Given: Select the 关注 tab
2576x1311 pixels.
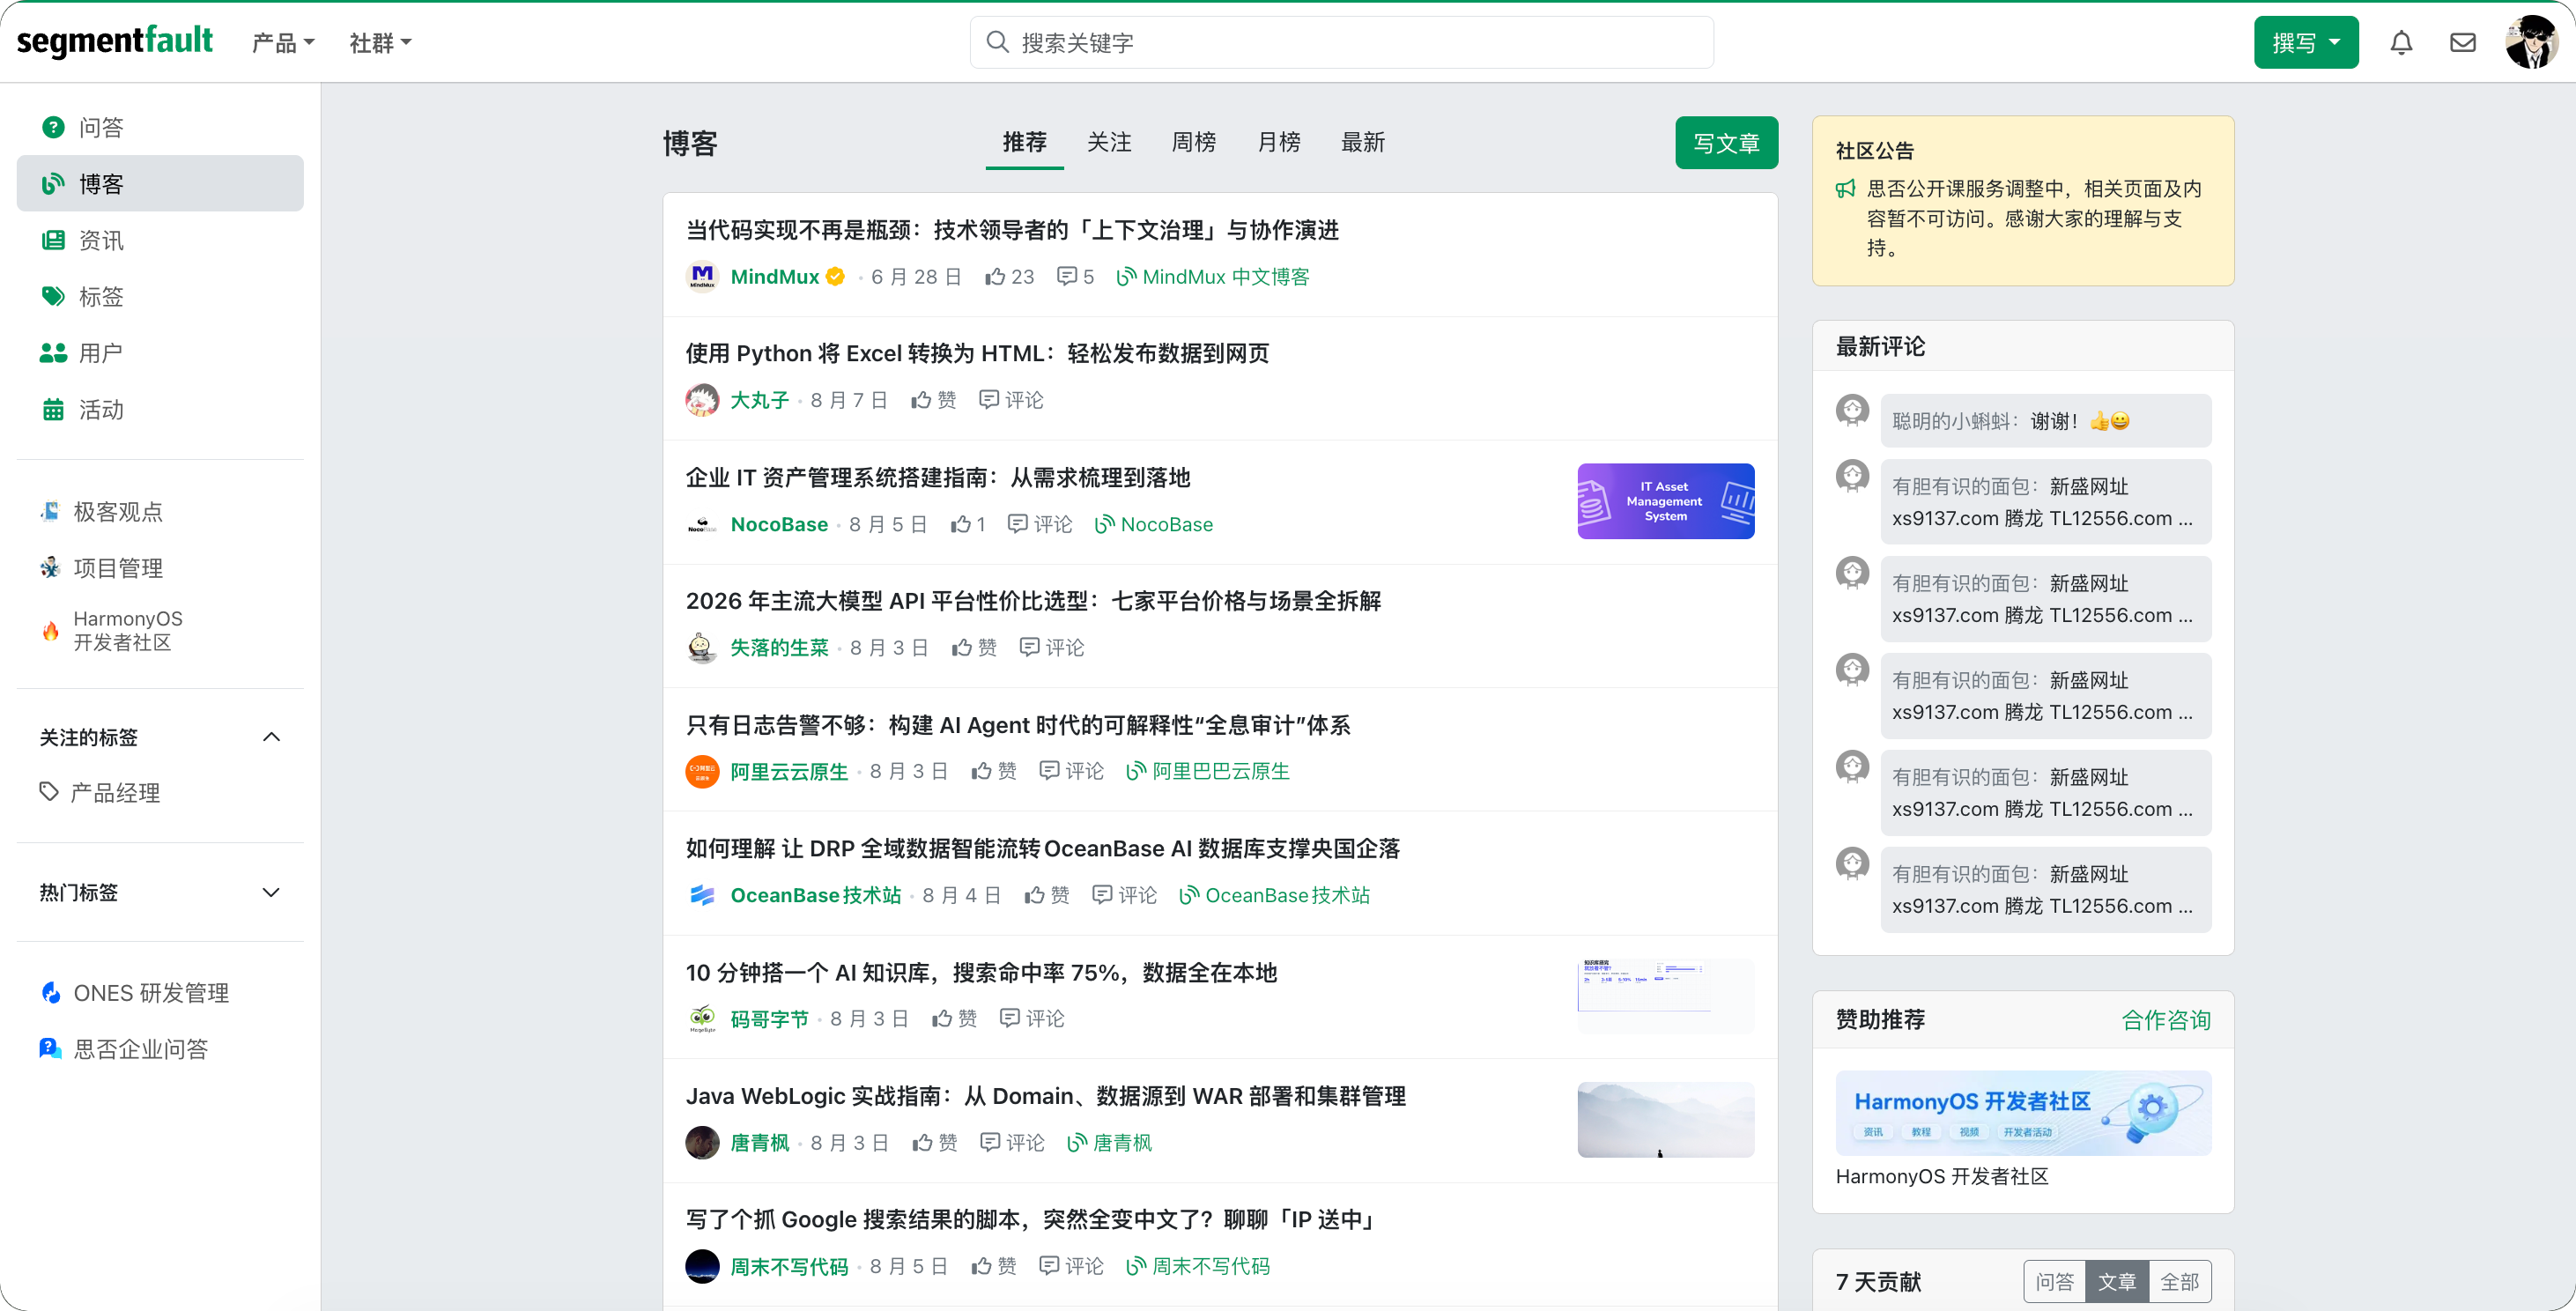Looking at the screenshot, I should 1109,142.
